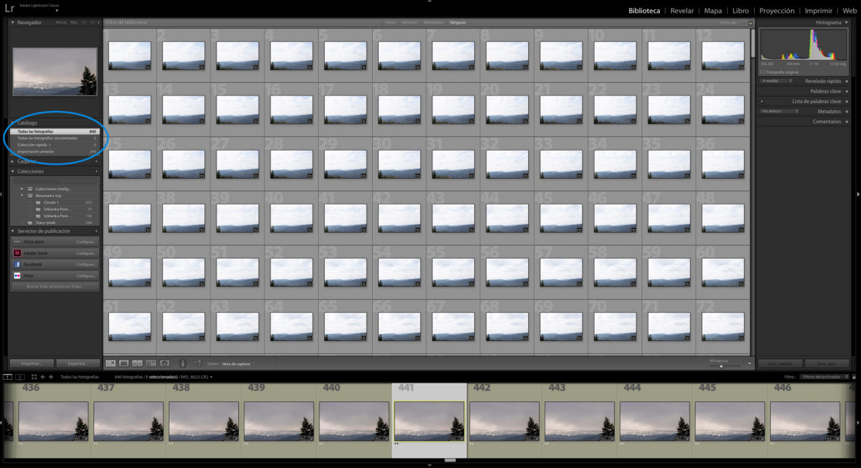
Task: Select the People view icon
Action: [164, 363]
